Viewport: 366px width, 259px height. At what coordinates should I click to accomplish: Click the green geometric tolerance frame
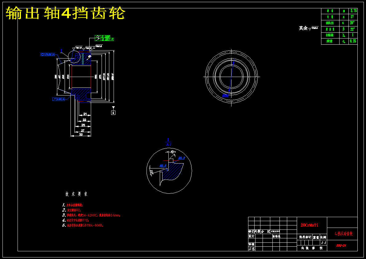click(104, 38)
